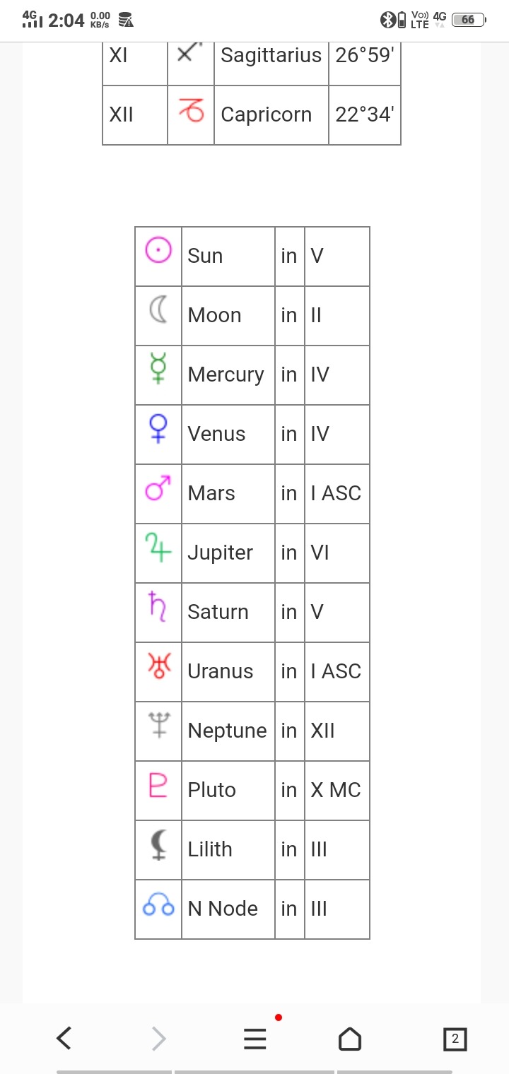Image resolution: width=509 pixels, height=1074 pixels.
Task: Tap the pink Pluto symbol
Action: click(x=158, y=784)
